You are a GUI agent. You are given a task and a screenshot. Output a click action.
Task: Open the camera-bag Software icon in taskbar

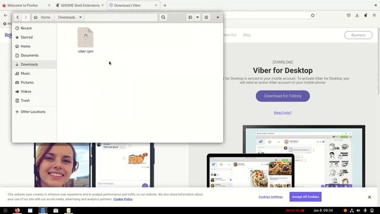pyautogui.click(x=56, y=210)
